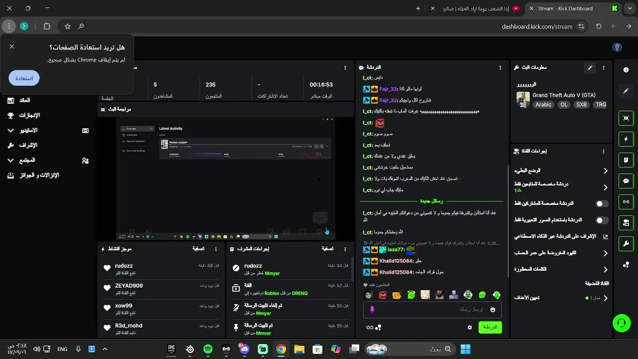The image size is (638, 359).
Task: Click the SXB tag in stream info
Action: 581,105
